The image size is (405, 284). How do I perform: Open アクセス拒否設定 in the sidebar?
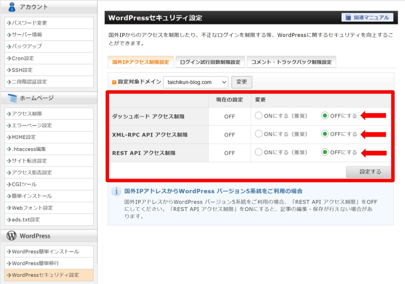pyautogui.click(x=49, y=173)
